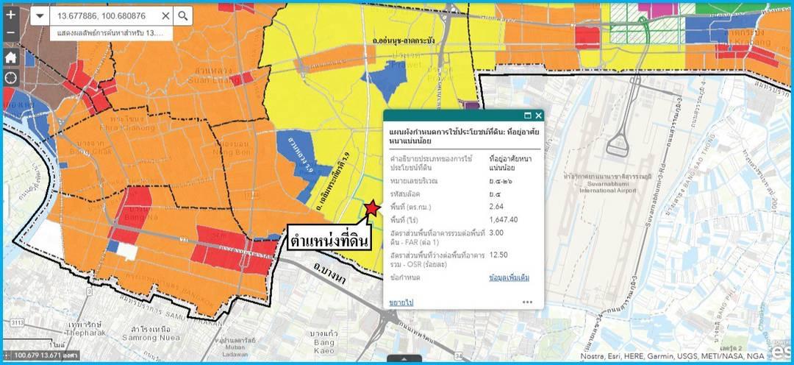The width and height of the screenshot is (794, 365).
Task: Open the popup's three-dot actions menu
Action: click(527, 302)
